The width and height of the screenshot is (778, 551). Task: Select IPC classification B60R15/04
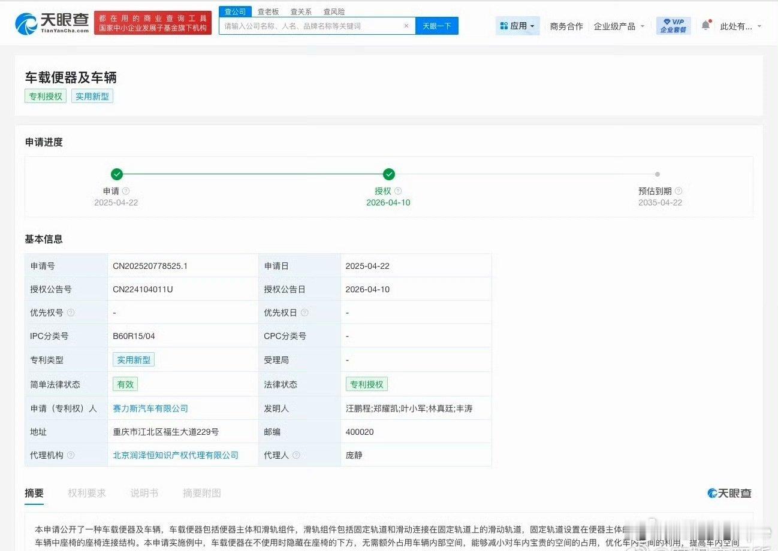click(x=134, y=336)
